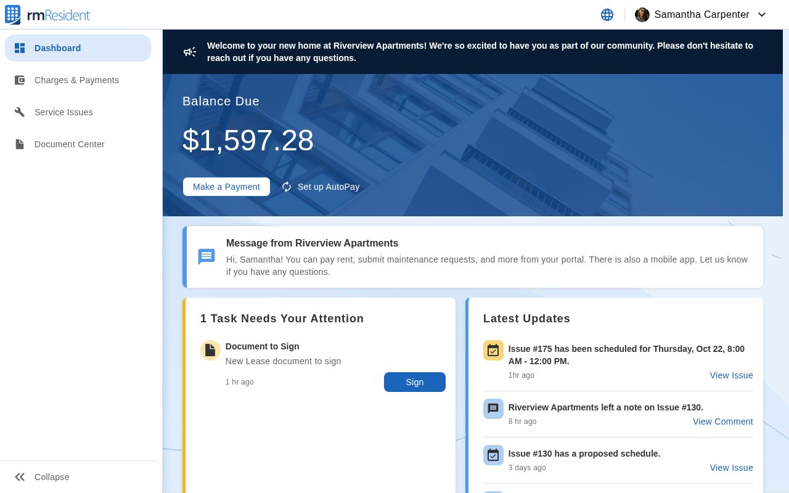This screenshot has width=789, height=493.
Task: Go to Service Issues page
Action: [x=78, y=112]
